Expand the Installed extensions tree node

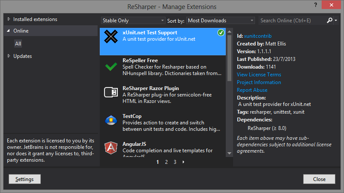coord(9,19)
